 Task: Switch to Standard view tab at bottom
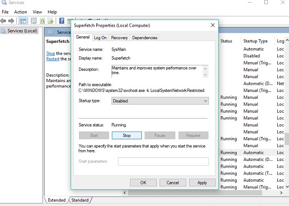tap(79, 200)
